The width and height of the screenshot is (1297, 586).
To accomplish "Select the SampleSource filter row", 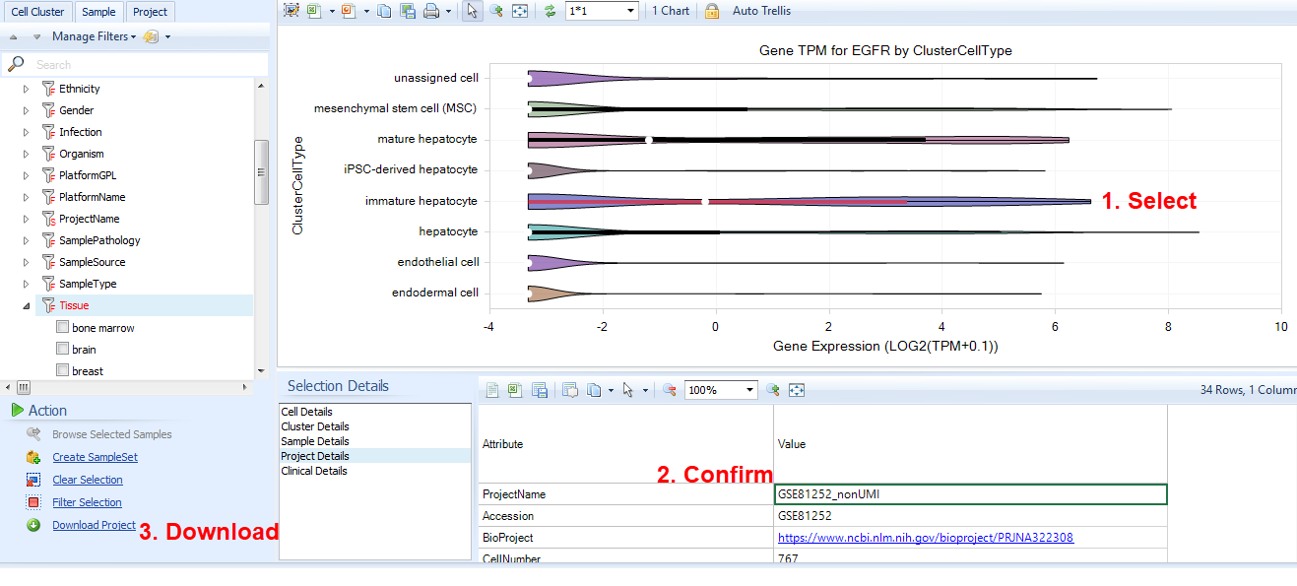I will point(92,262).
